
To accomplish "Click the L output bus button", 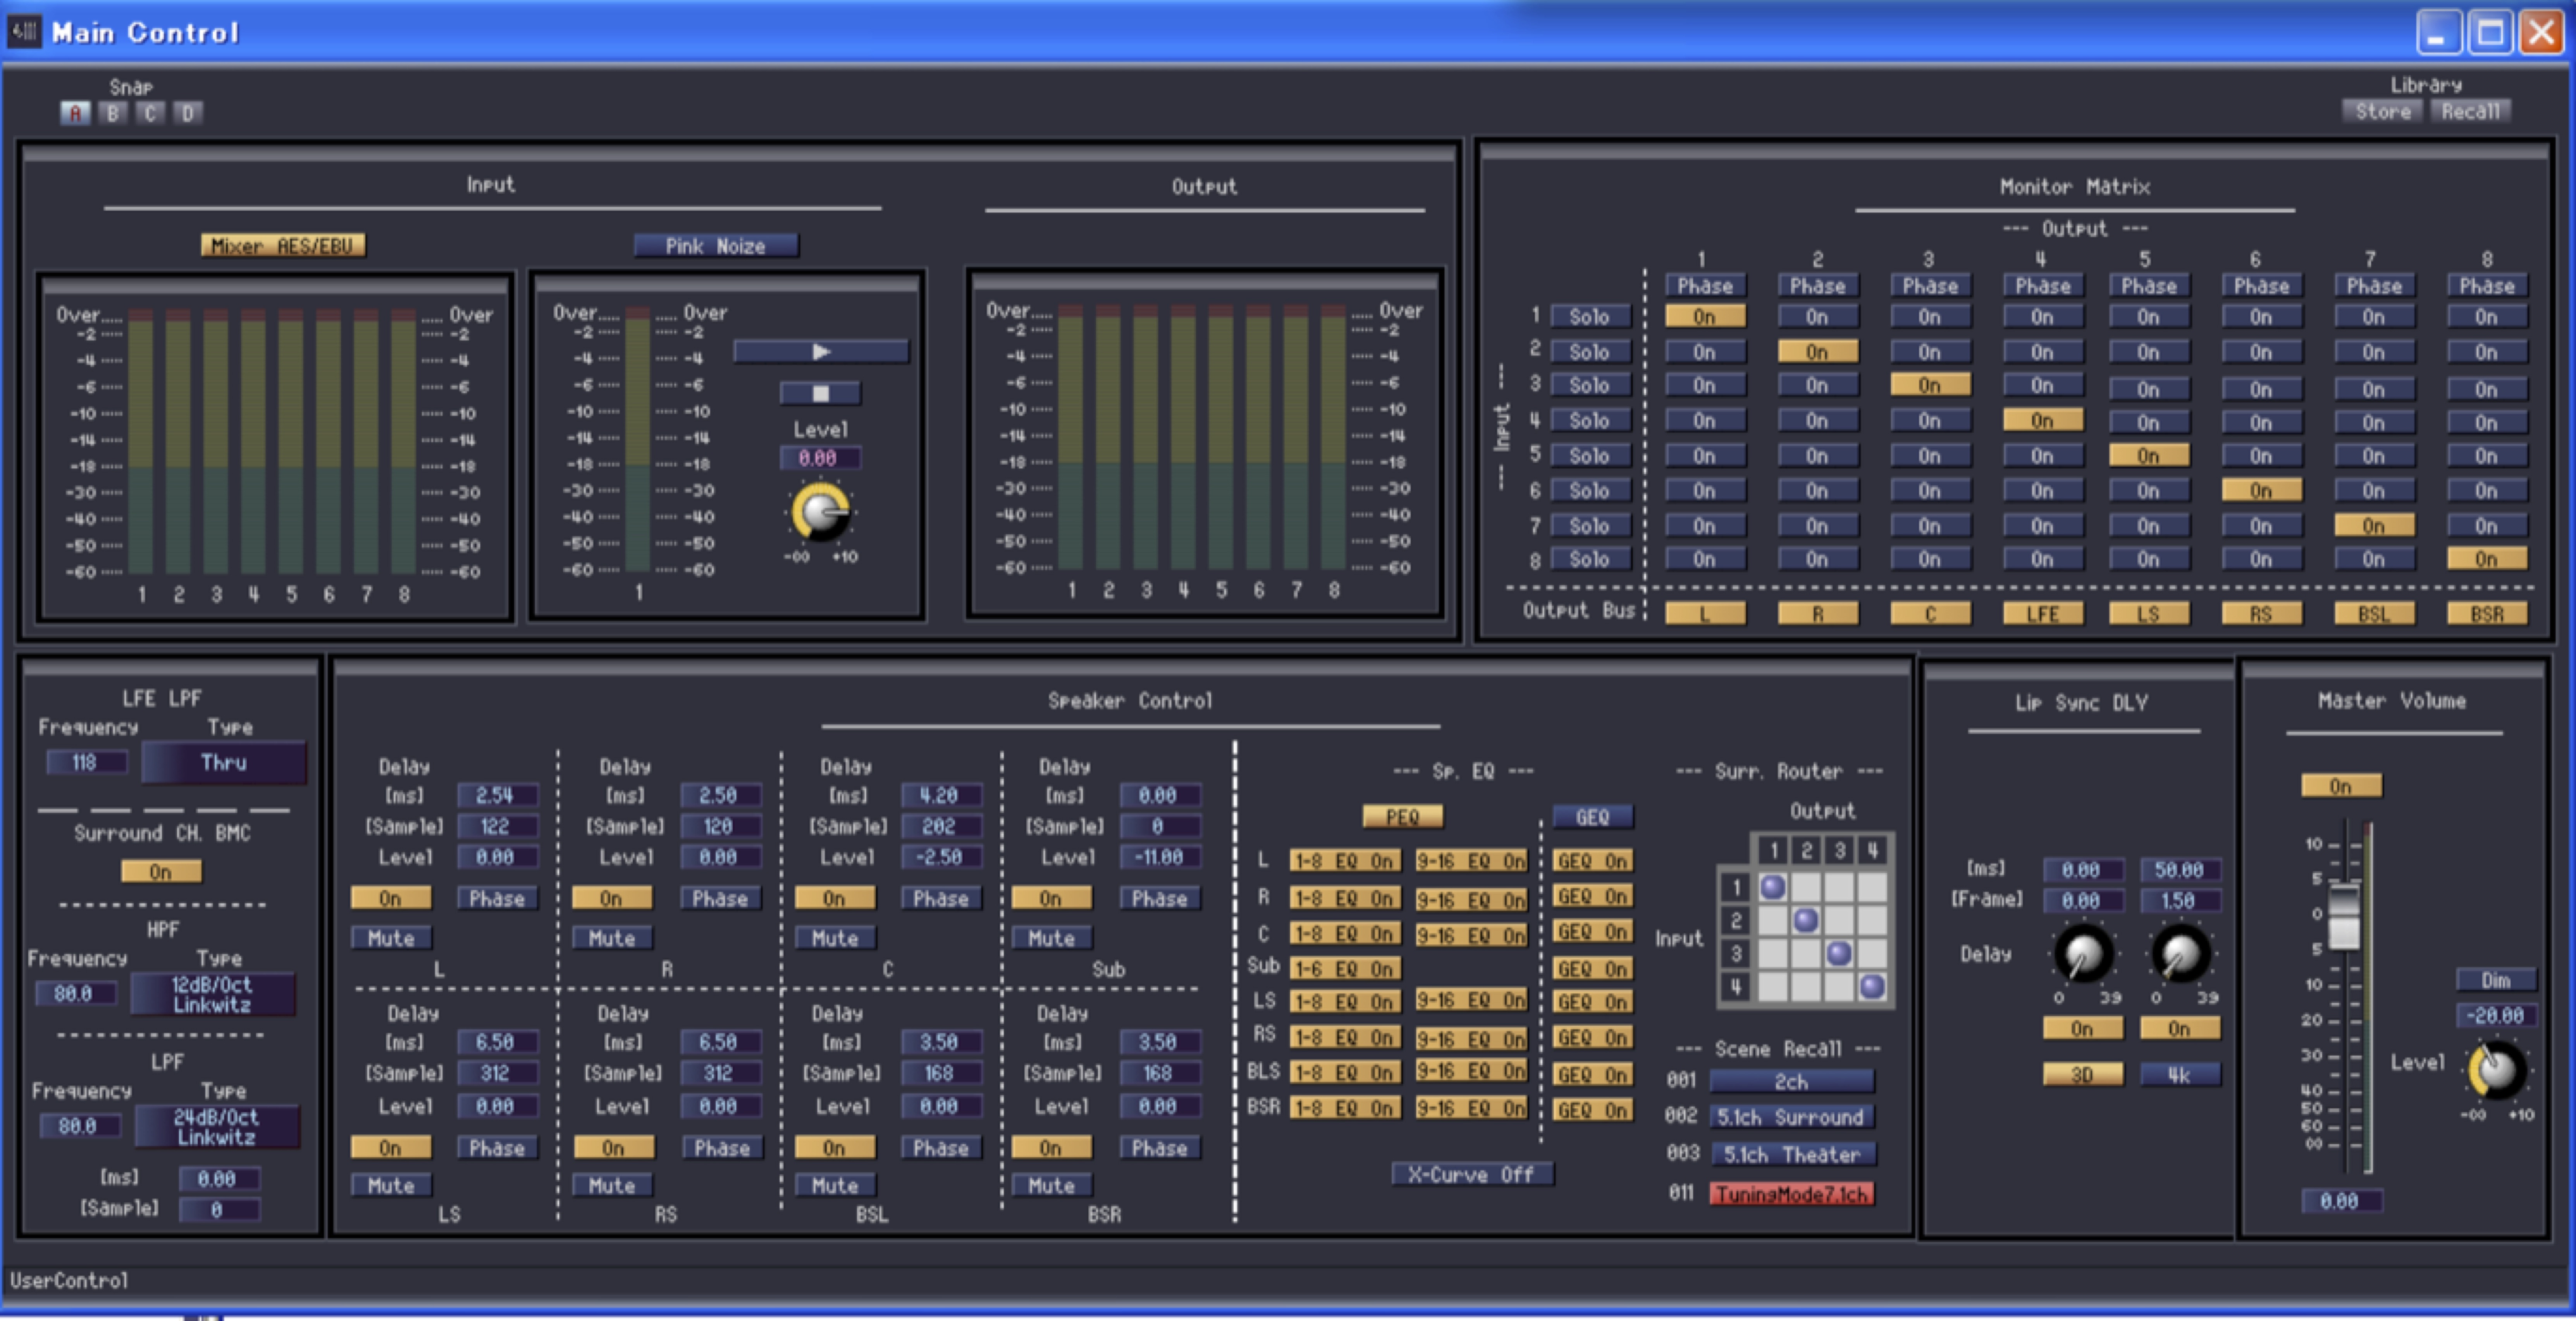I will tap(1705, 614).
